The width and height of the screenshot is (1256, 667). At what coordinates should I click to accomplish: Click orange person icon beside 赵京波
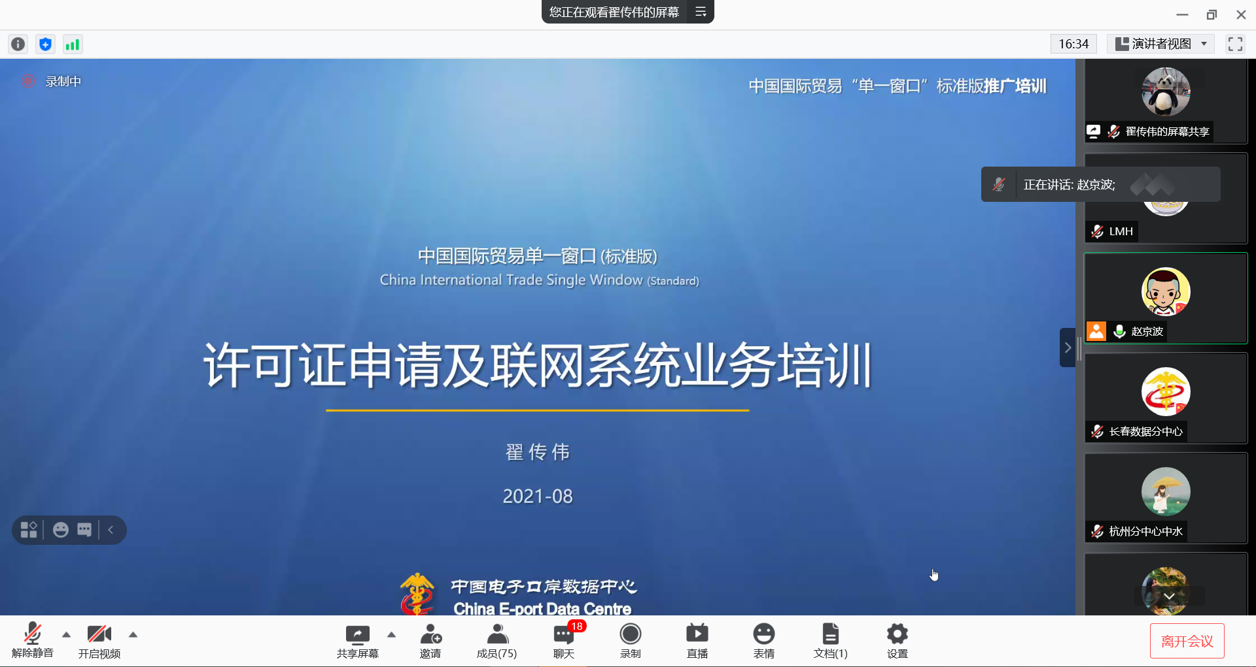pyautogui.click(x=1096, y=331)
